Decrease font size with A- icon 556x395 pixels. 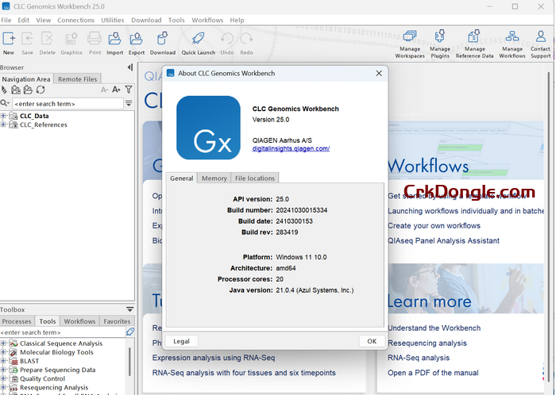(104, 90)
